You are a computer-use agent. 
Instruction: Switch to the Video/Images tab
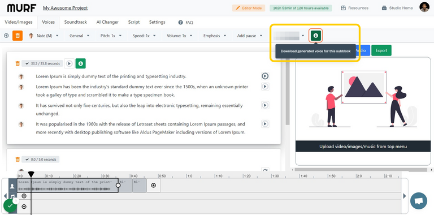(19, 22)
